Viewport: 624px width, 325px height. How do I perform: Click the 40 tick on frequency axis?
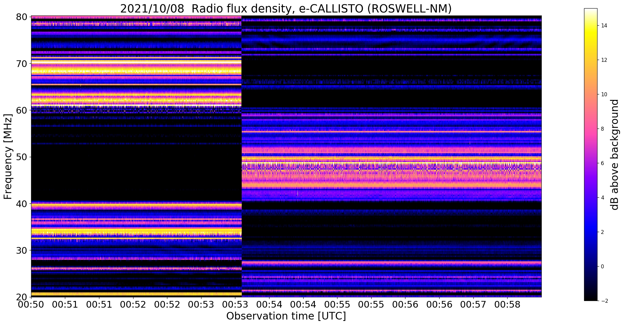tap(21, 203)
